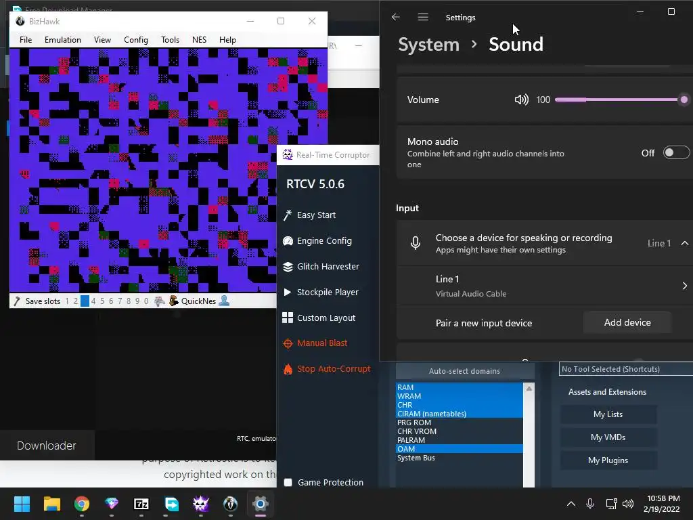Select save slot 9 in BizHawk
Viewport: 693px width, 520px height.
[137, 301]
